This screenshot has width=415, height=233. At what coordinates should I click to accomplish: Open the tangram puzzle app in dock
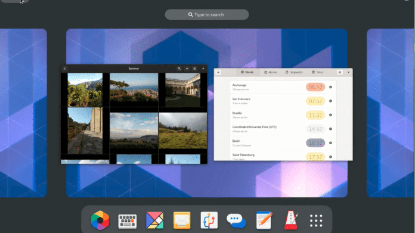(x=154, y=220)
